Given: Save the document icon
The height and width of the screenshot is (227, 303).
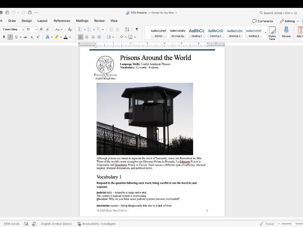Looking at the screenshot, I should click(7, 13).
